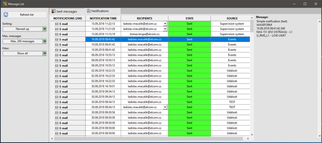This screenshot has width=322, height=143.
Task: Click Sent state of the 13.09.2018 11:22:13 row
Action: tap(189, 24)
